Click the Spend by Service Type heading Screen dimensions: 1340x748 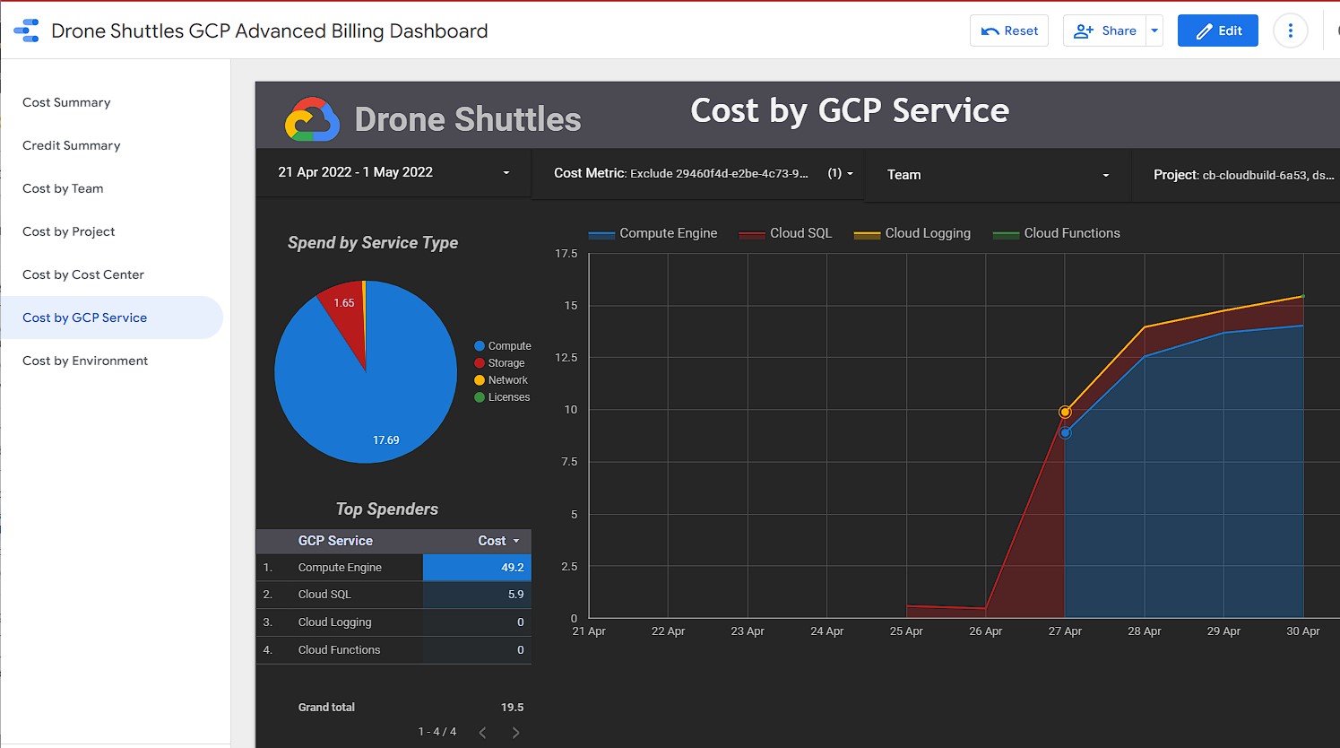[373, 243]
